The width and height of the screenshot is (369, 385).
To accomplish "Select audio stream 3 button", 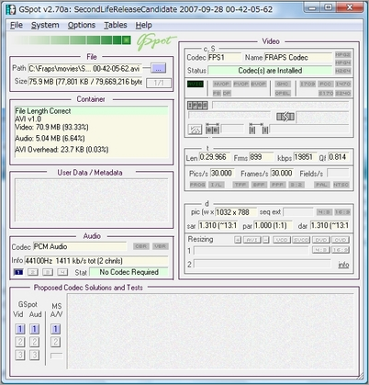I will (x=48, y=272).
